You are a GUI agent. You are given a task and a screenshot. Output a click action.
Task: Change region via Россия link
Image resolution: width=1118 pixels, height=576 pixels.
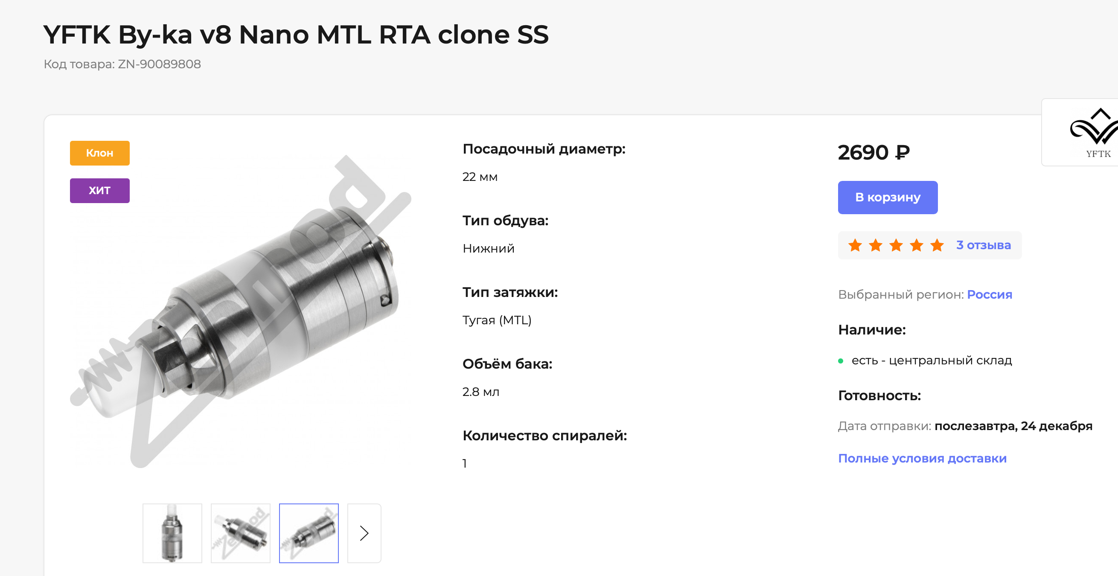990,294
